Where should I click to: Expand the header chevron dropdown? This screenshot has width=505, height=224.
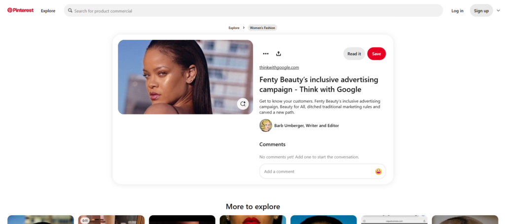pyautogui.click(x=498, y=11)
